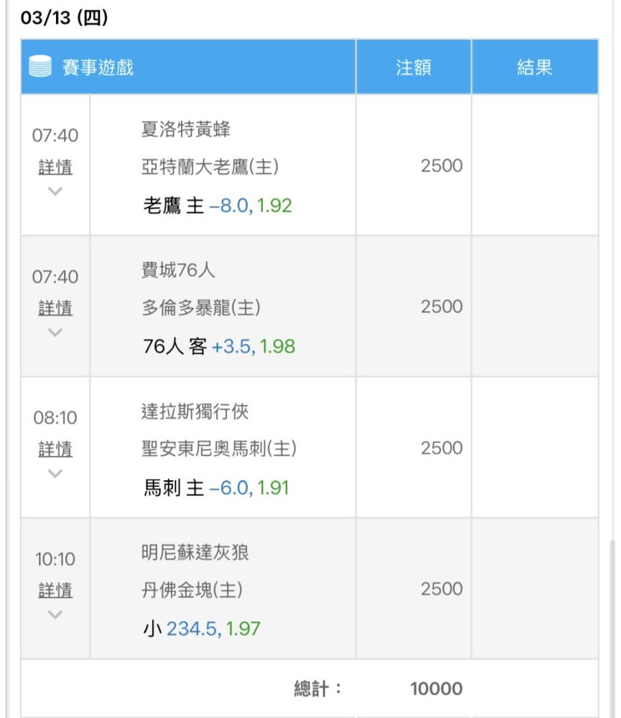Image resolution: width=621 pixels, height=718 pixels.
Task: Select the 小 234.5, 1.97 bet line
Action: (202, 629)
